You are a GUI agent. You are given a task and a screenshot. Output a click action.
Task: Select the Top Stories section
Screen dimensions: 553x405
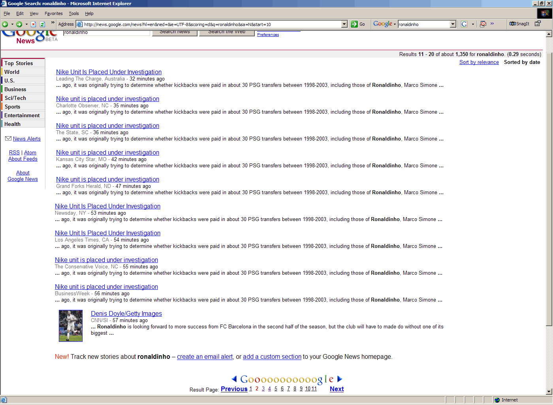23,63
